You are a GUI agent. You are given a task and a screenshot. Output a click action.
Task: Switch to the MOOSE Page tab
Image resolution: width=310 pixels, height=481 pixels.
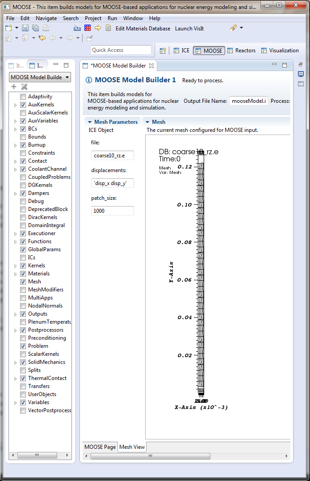click(x=100, y=447)
